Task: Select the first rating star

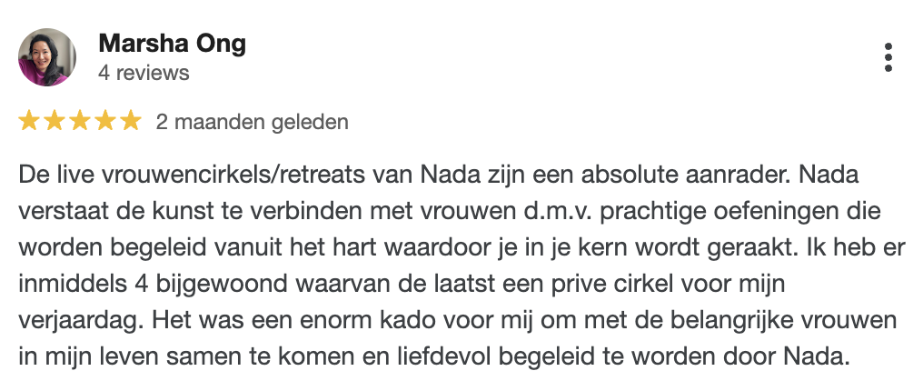Action: tap(29, 121)
